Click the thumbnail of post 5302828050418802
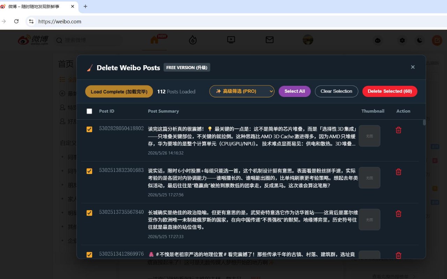Image resolution: width=447 pixels, height=279 pixels. point(369,136)
